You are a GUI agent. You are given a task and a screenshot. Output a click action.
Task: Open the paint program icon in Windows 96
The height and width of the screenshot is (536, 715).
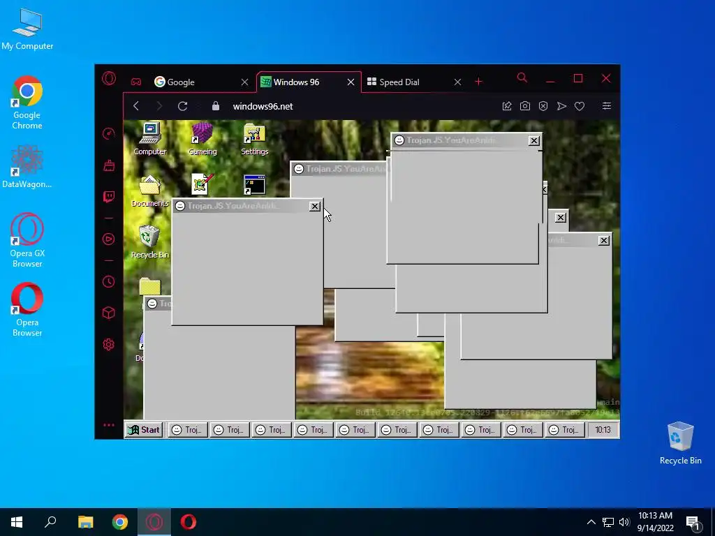tap(202, 184)
